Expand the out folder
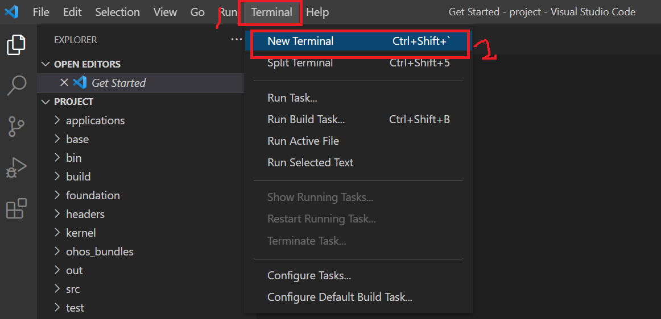This screenshot has width=661, height=319. 141,270
